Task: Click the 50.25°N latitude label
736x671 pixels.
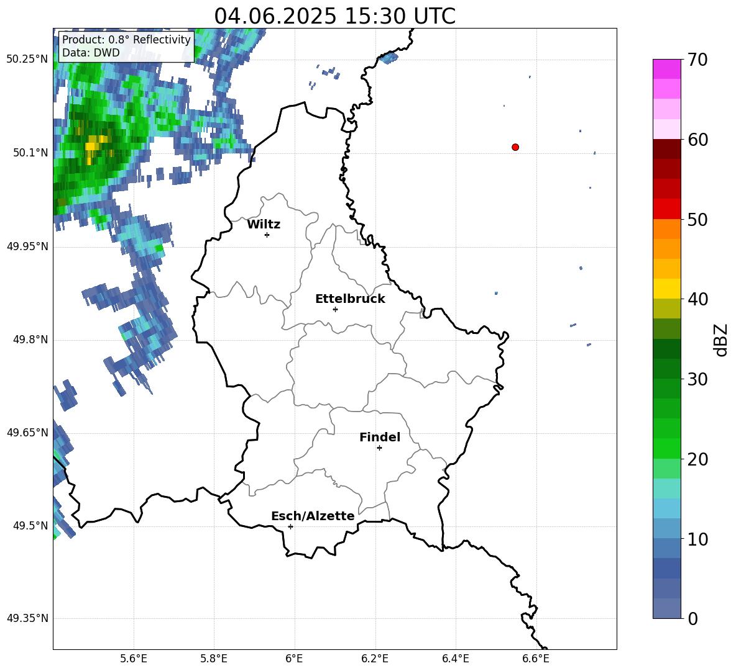Action: click(x=27, y=60)
